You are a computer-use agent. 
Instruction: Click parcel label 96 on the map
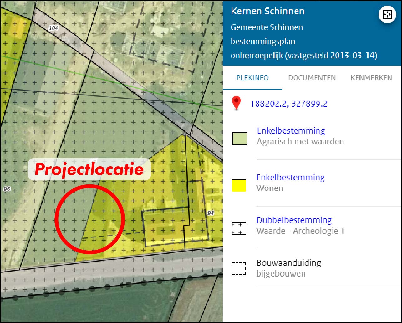[x=7, y=189]
